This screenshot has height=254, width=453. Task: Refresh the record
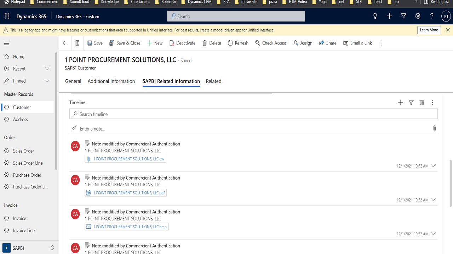coord(238,43)
